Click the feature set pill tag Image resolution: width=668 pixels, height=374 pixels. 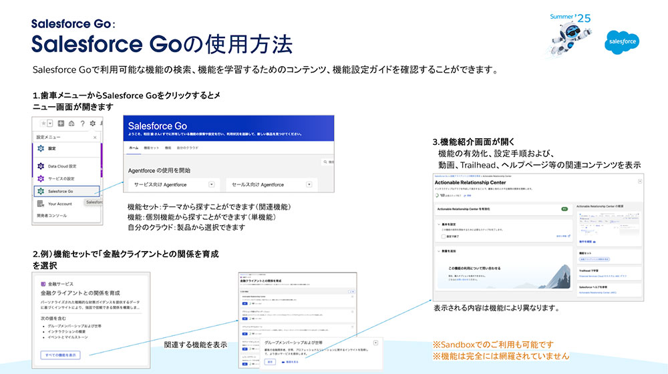coord(595,259)
